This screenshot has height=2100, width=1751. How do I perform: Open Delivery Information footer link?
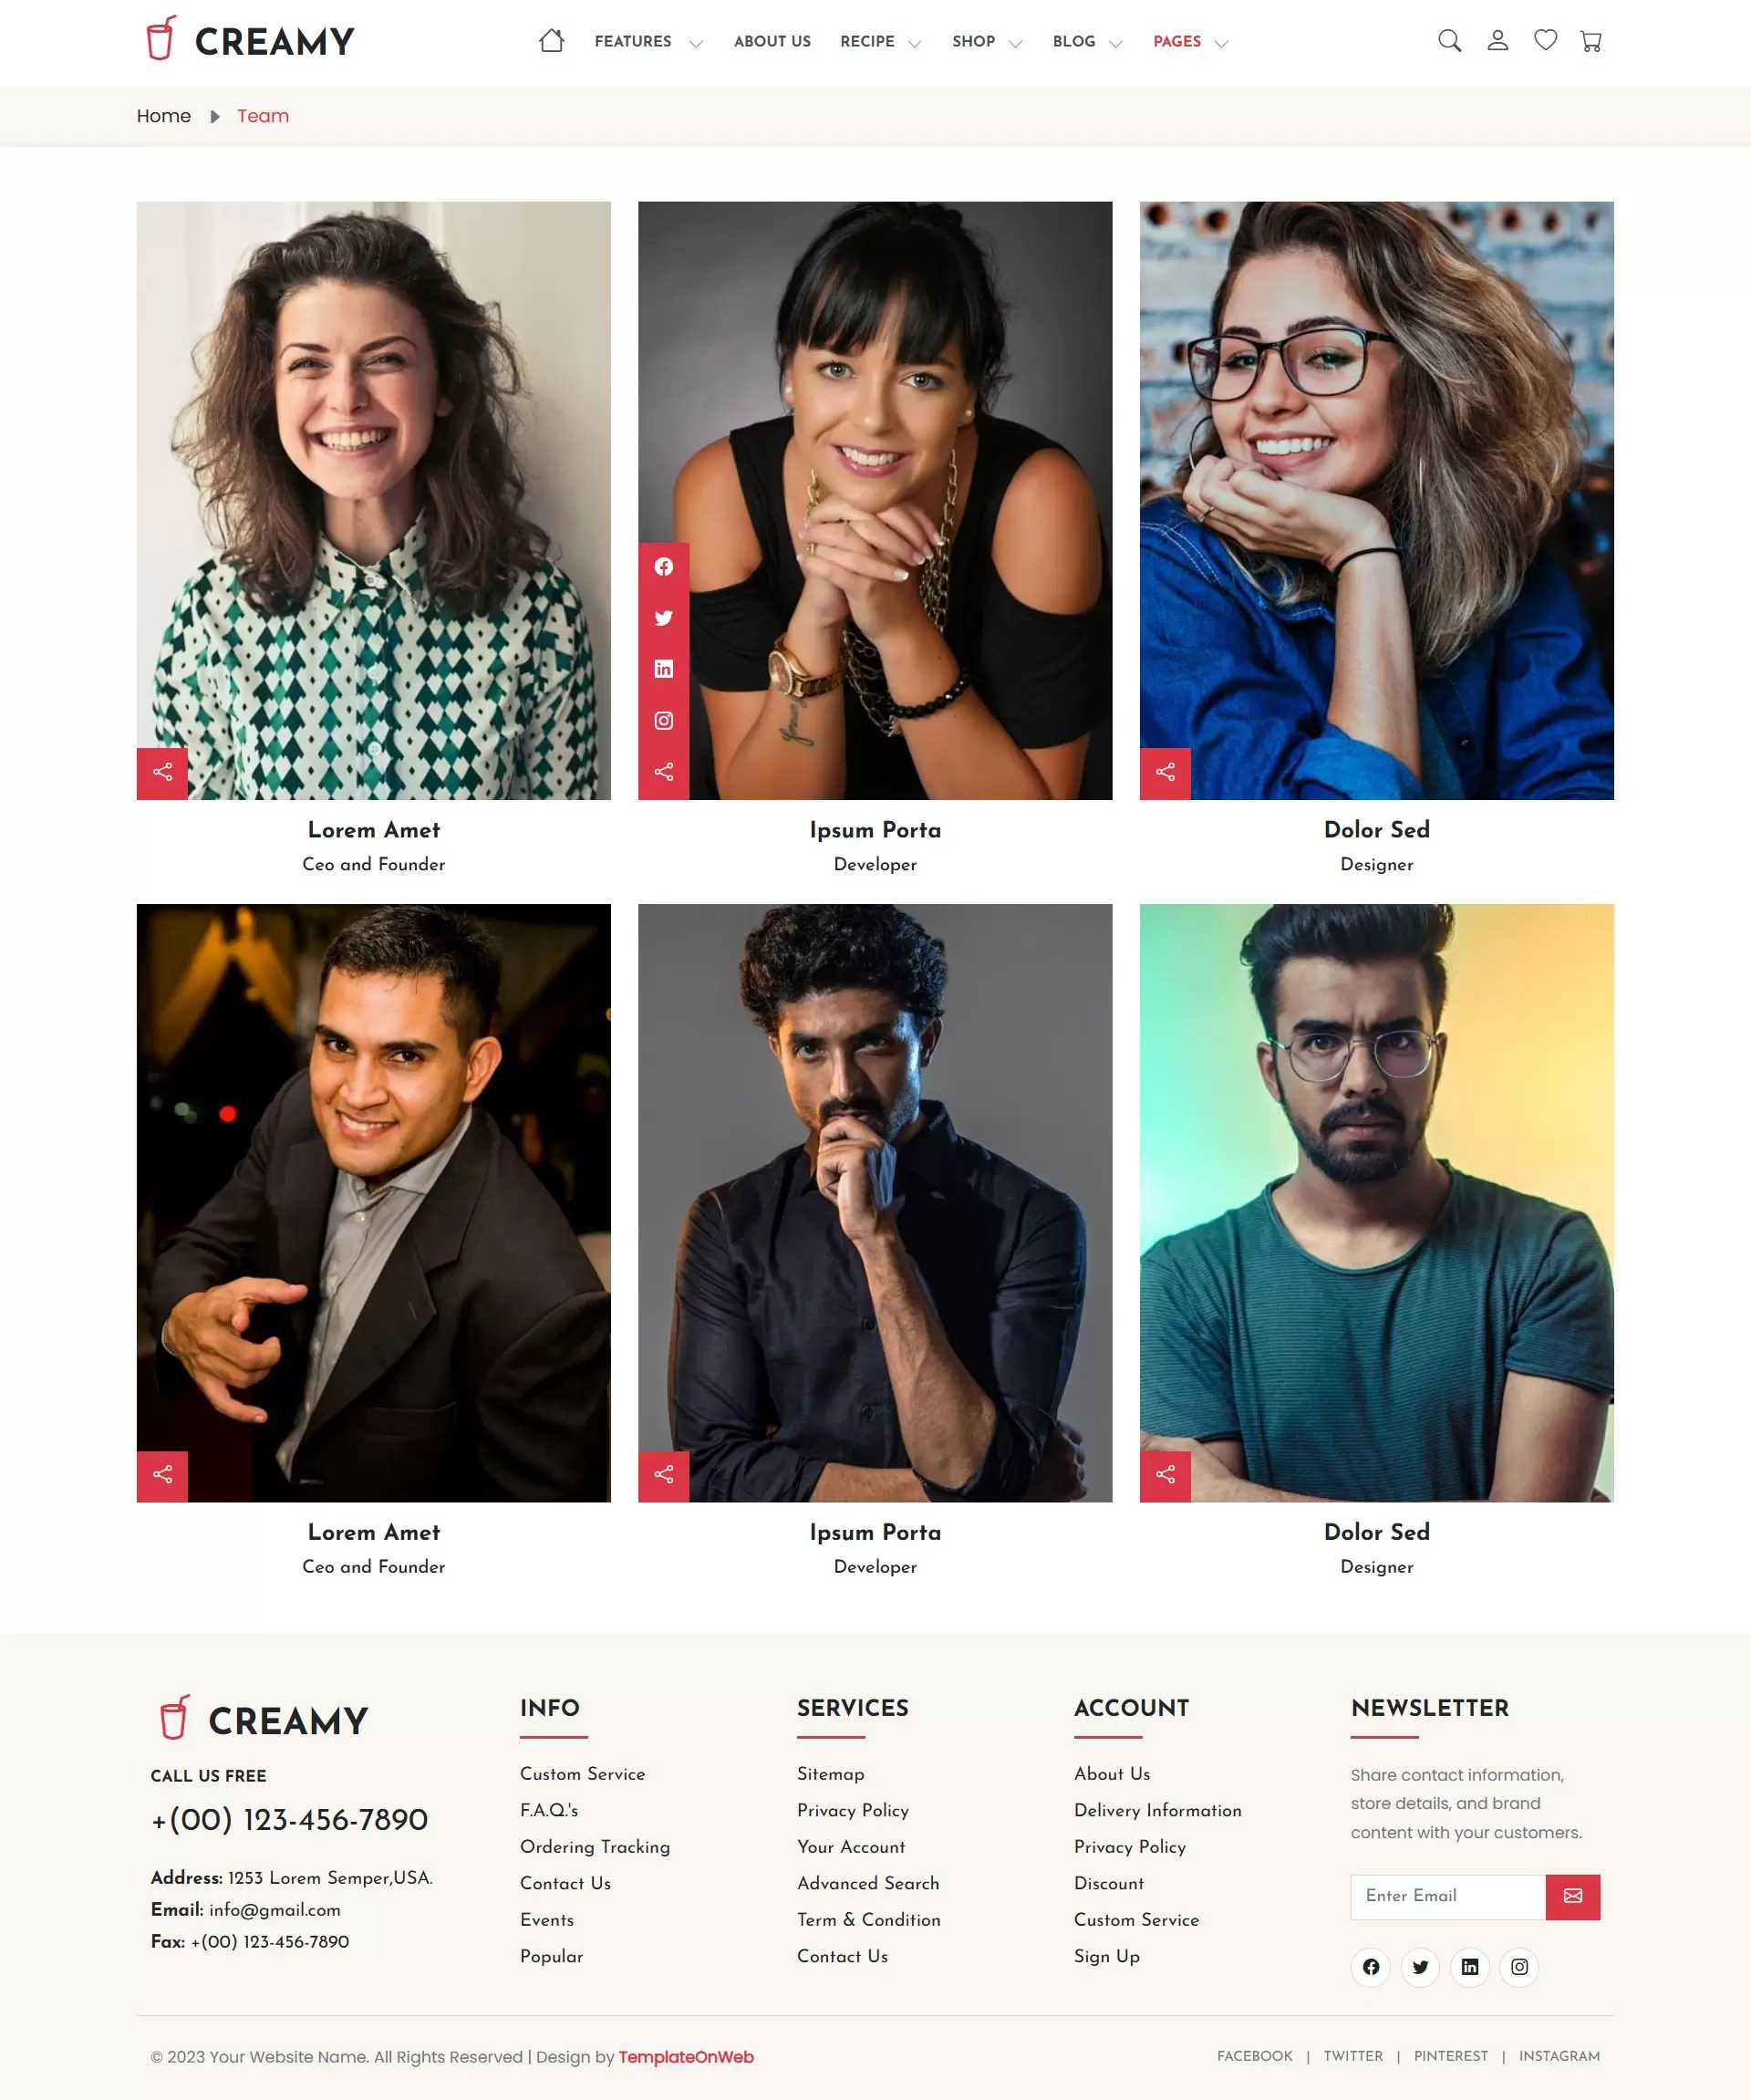coord(1157,1811)
